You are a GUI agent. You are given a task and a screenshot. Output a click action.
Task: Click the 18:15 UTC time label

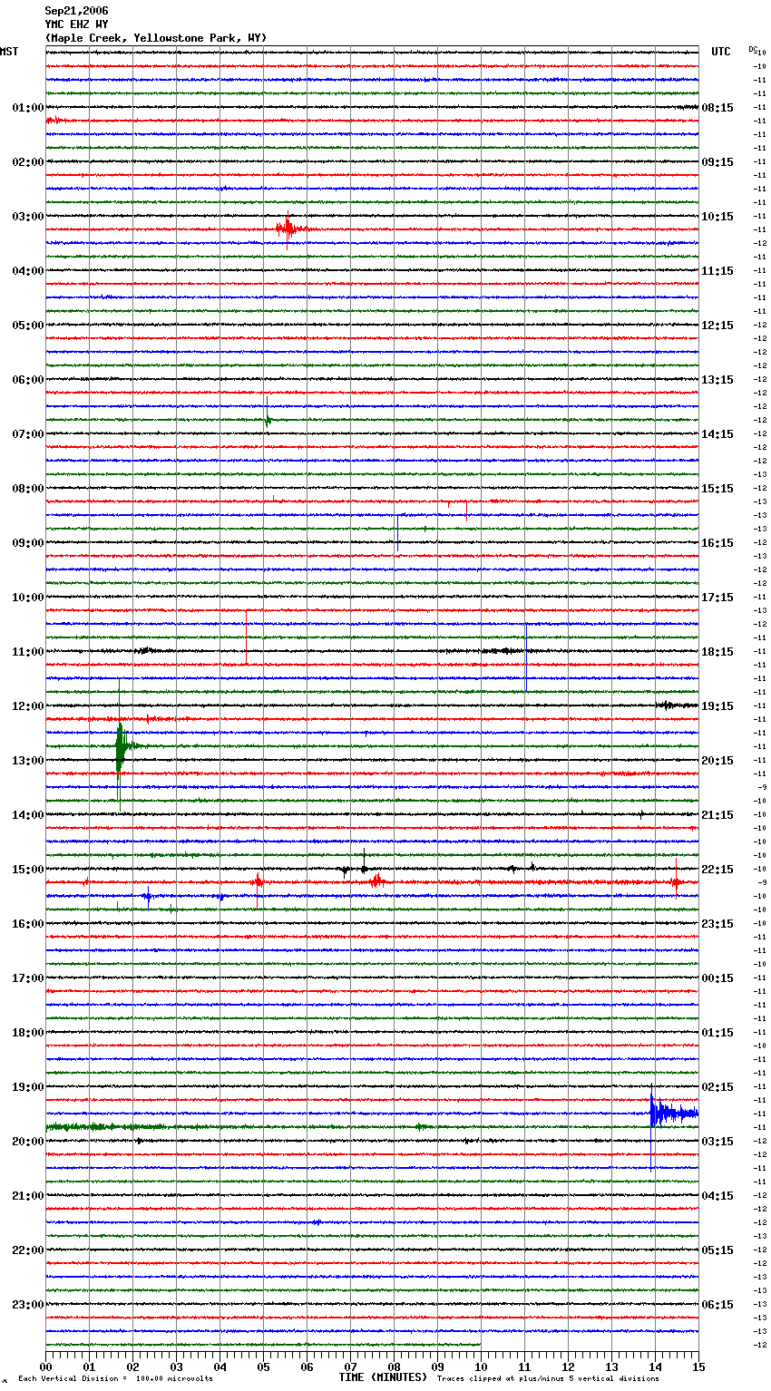pos(717,652)
